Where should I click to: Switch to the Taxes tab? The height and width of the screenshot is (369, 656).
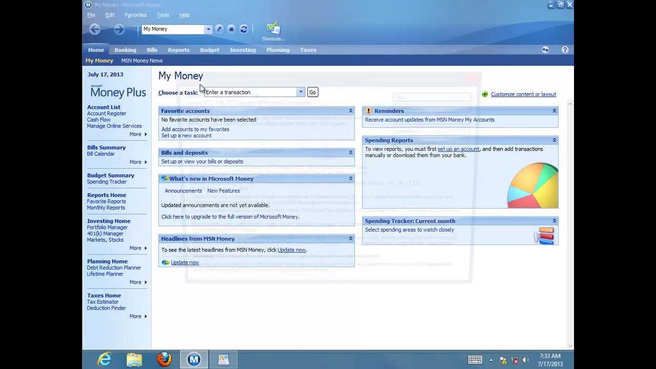pos(308,50)
